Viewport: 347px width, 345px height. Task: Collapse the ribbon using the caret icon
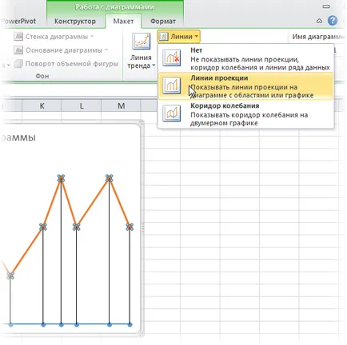click(319, 21)
